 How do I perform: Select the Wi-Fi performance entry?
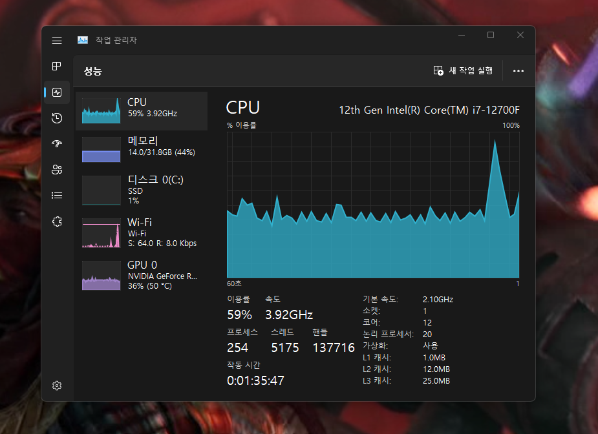(142, 232)
